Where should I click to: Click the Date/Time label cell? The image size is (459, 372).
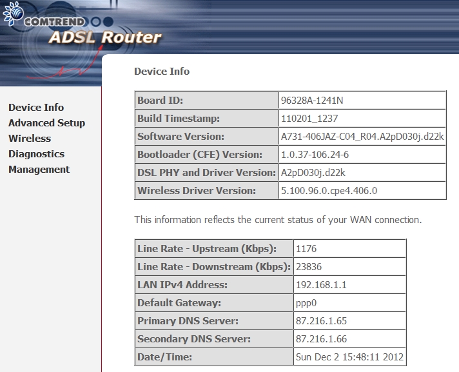214,357
